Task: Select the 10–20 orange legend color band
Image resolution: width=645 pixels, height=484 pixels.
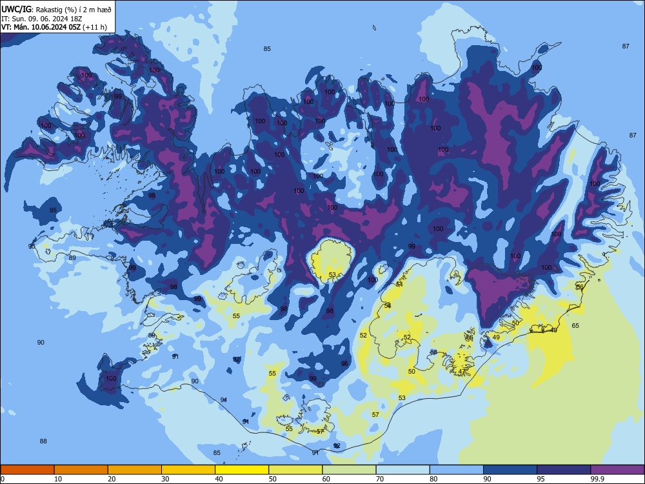Action: tap(81, 470)
